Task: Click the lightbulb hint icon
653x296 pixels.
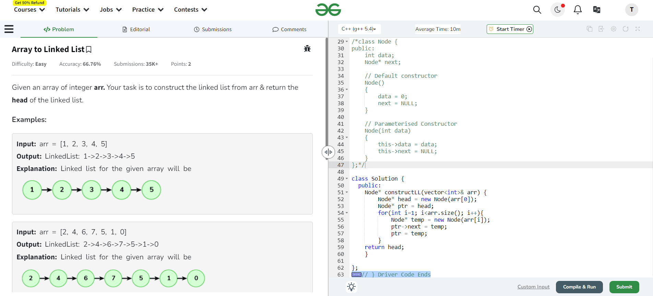Action: (x=351, y=287)
